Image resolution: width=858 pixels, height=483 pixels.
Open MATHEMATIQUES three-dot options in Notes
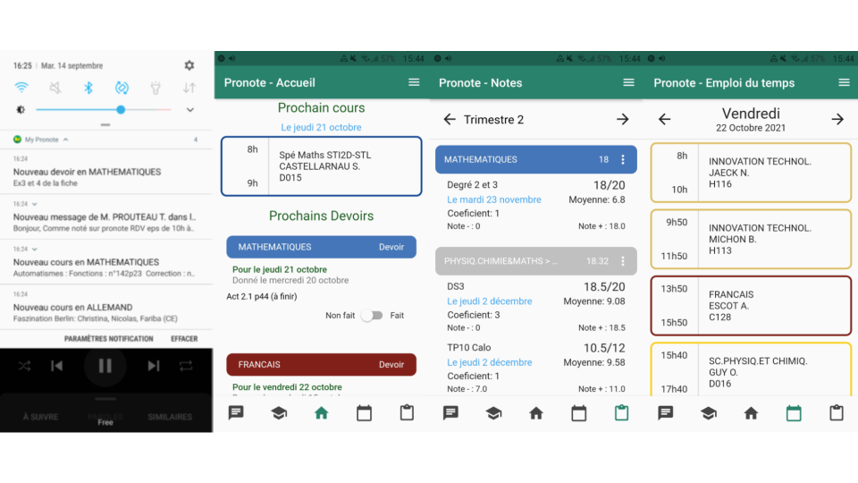[x=623, y=159]
